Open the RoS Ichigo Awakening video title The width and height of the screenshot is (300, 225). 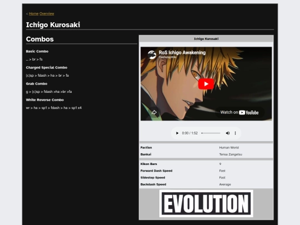point(182,52)
